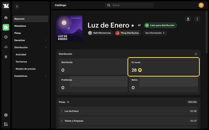The height and width of the screenshot is (130, 209).
Task: Click Listo para distribución status badge
Action: pyautogui.click(x=160, y=25)
